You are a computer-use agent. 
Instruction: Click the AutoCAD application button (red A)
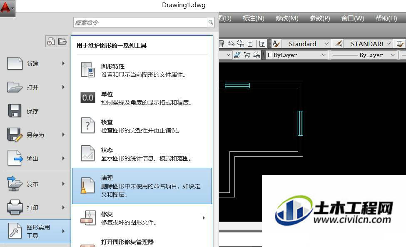tap(7, 8)
